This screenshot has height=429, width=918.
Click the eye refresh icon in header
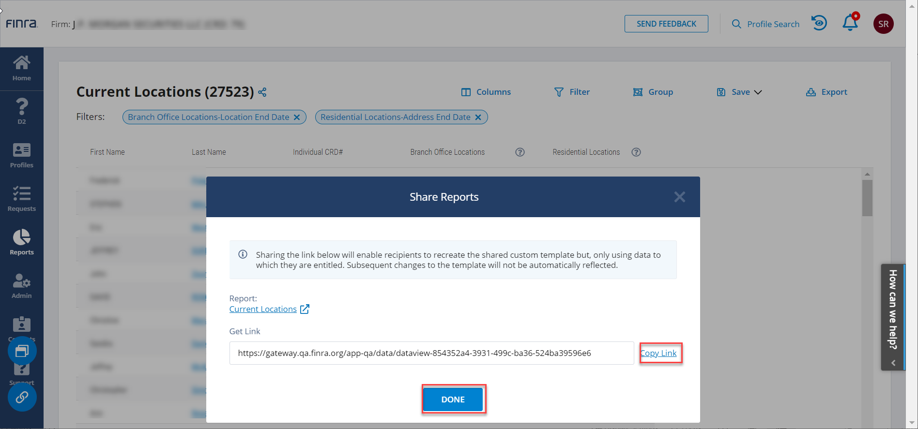(x=819, y=23)
